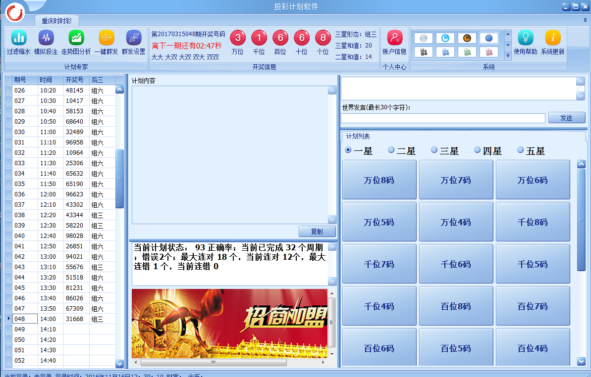Click the results table vertical scrollbar thumb
The width and height of the screenshot is (591, 377).
[x=119, y=179]
